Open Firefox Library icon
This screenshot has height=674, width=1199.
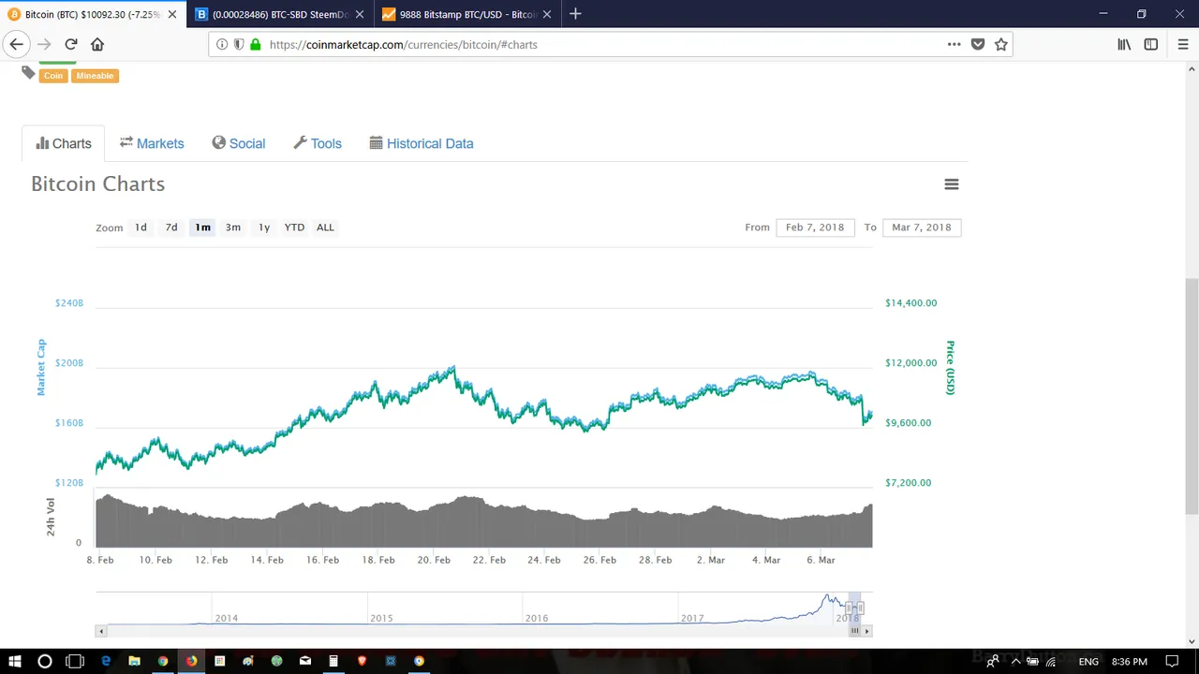coord(1124,44)
